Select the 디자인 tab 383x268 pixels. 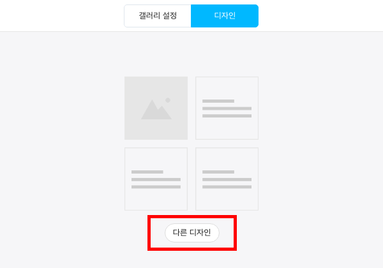click(225, 16)
